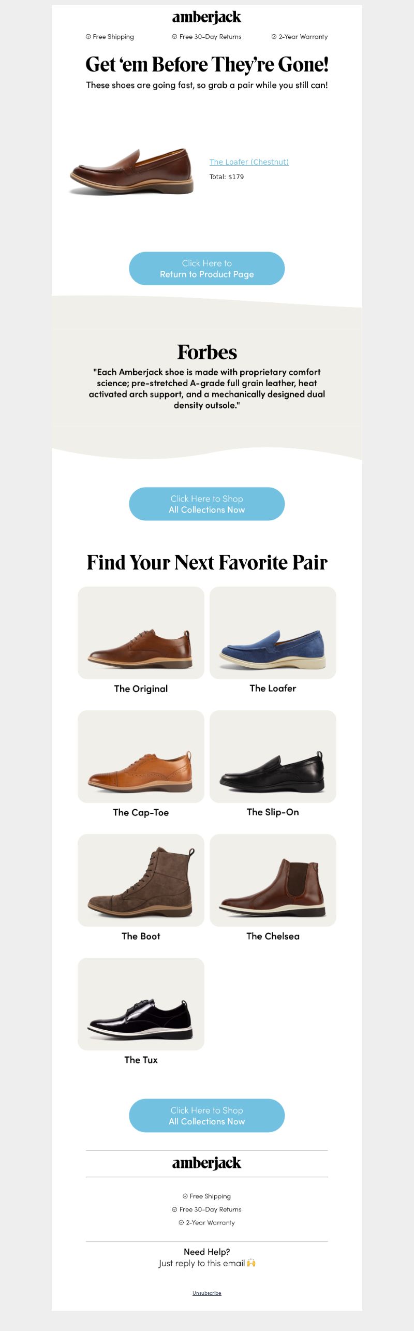This screenshot has height=1331, width=414.
Task: Select the blue suede Loafer thumbnail
Action: tap(273, 633)
